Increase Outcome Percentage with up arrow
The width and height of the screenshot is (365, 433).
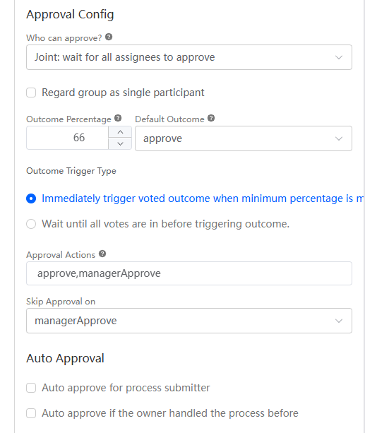120,132
